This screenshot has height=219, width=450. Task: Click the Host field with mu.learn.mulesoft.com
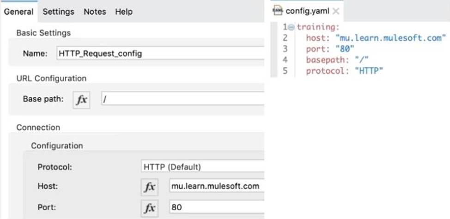click(x=217, y=186)
